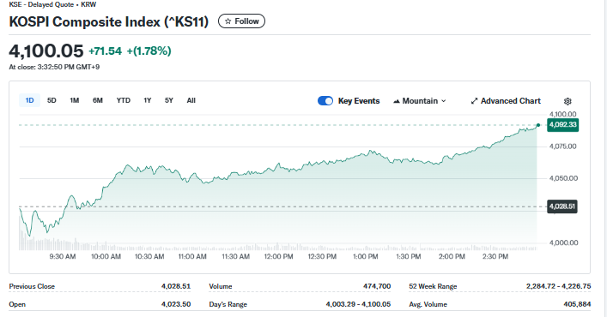Click the Day's Range value 4,003.29 - 4,100.05

[358, 304]
